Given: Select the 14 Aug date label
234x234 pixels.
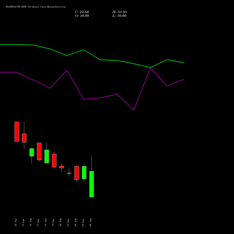Looking at the screenshot, I should (30, 222).
